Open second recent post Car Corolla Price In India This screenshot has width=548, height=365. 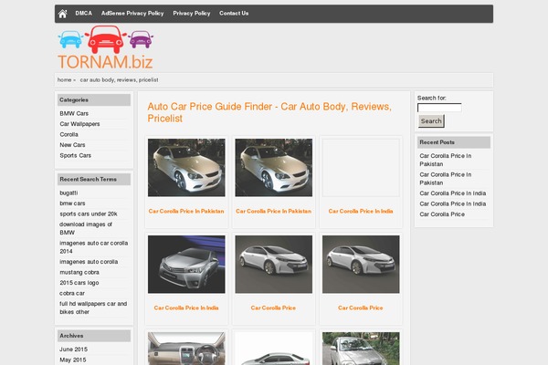pos(453,203)
